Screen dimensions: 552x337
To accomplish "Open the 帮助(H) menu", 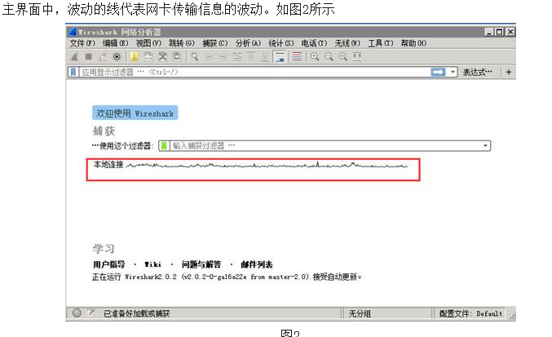I will click(x=413, y=43).
